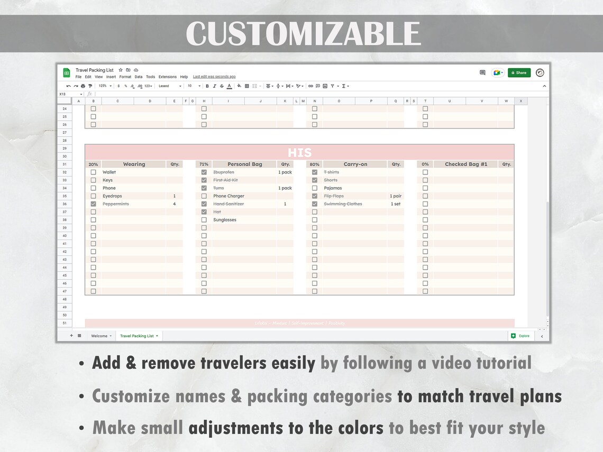The height and width of the screenshot is (452, 603).
Task: Open the zoom level 125% dropdown
Action: click(x=106, y=86)
